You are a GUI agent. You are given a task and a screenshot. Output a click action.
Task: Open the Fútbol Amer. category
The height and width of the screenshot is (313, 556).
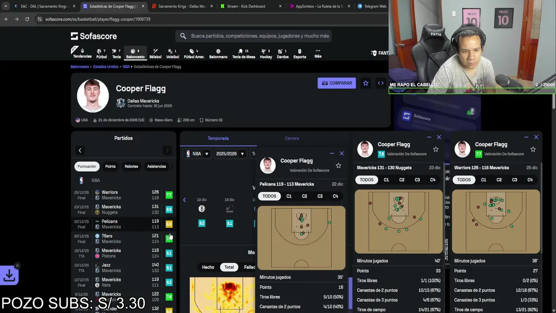click(x=194, y=53)
